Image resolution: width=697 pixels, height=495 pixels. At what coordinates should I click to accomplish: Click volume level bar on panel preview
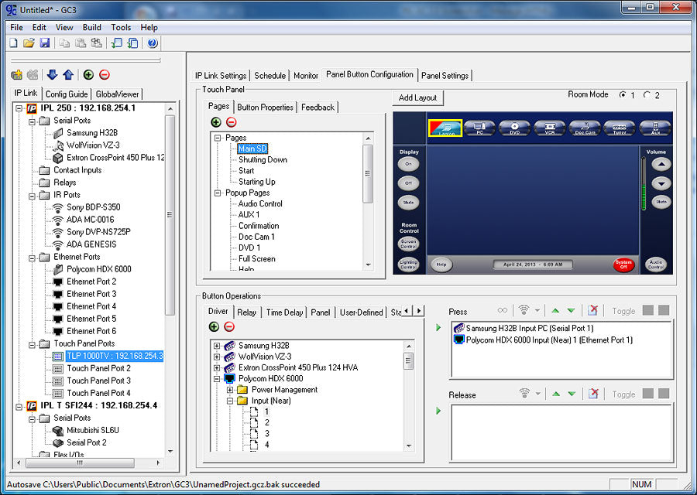644,183
